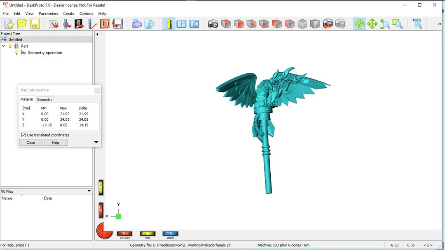Screen dimensions: 445x250
Task: Select the zoom window dashed rectangle icon
Action: 398,24
